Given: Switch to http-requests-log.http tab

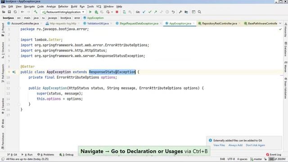Looking at the screenshot, I should (63, 23).
